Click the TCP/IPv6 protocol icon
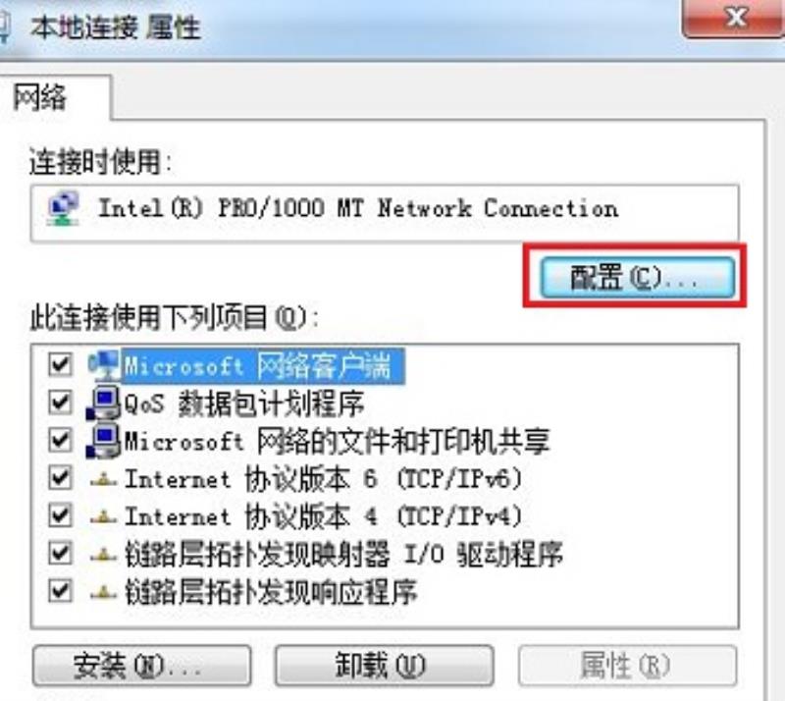The width and height of the screenshot is (785, 701). coord(104,480)
